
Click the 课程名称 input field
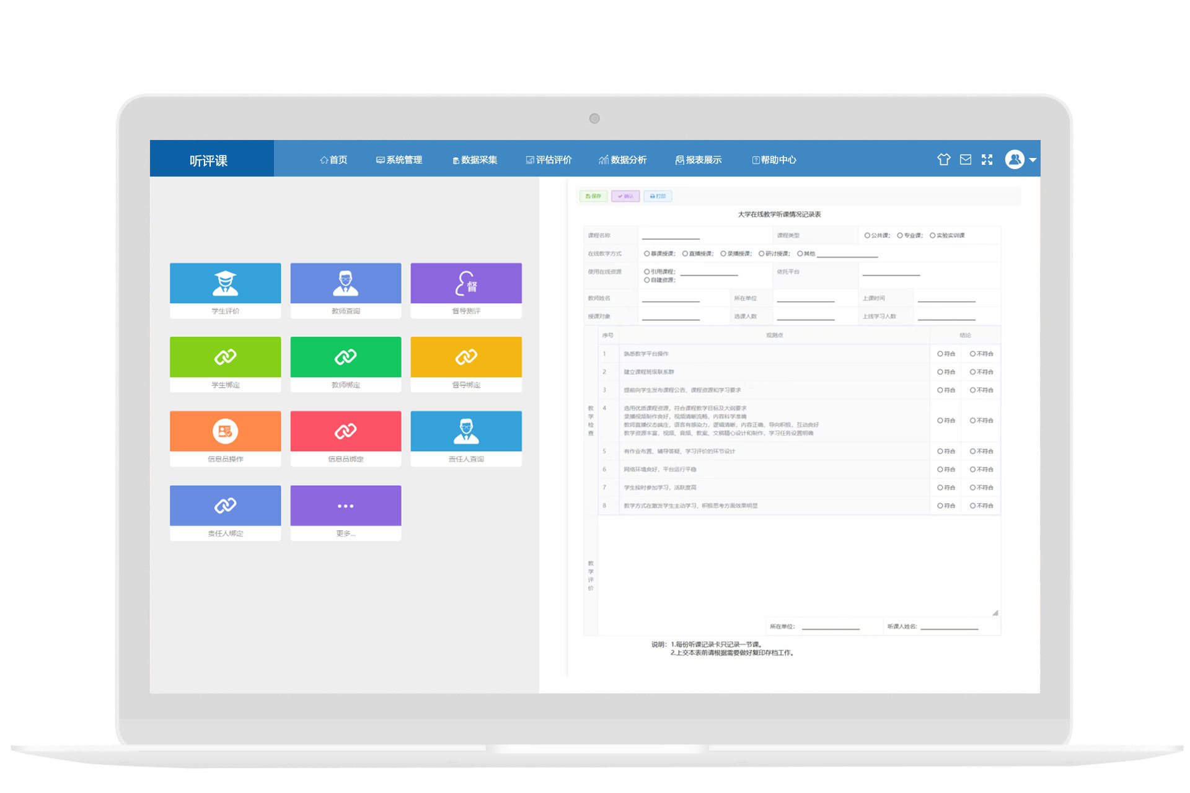671,235
